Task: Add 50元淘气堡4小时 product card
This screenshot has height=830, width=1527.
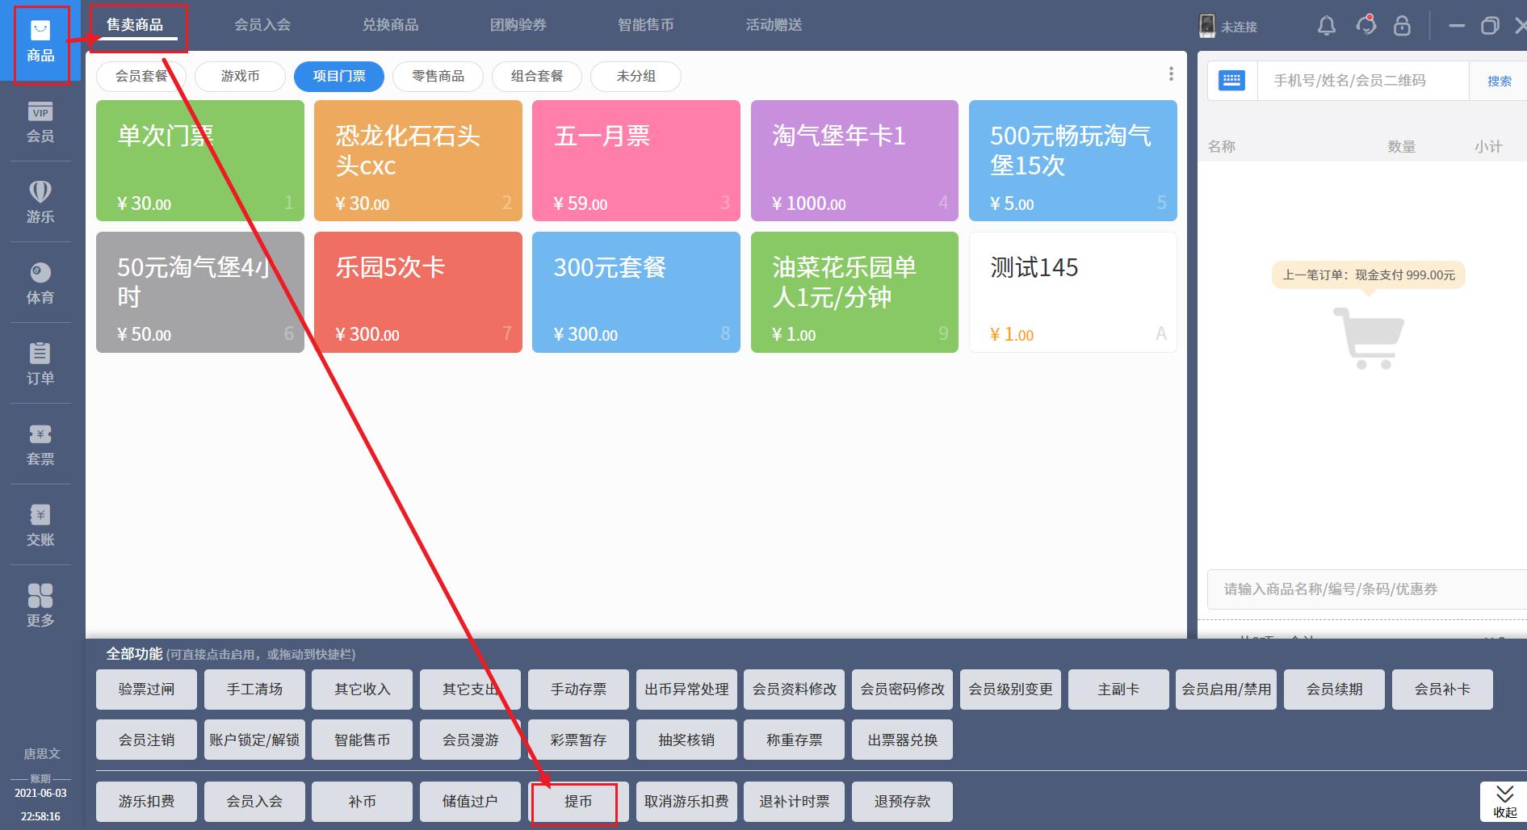Action: tap(200, 292)
